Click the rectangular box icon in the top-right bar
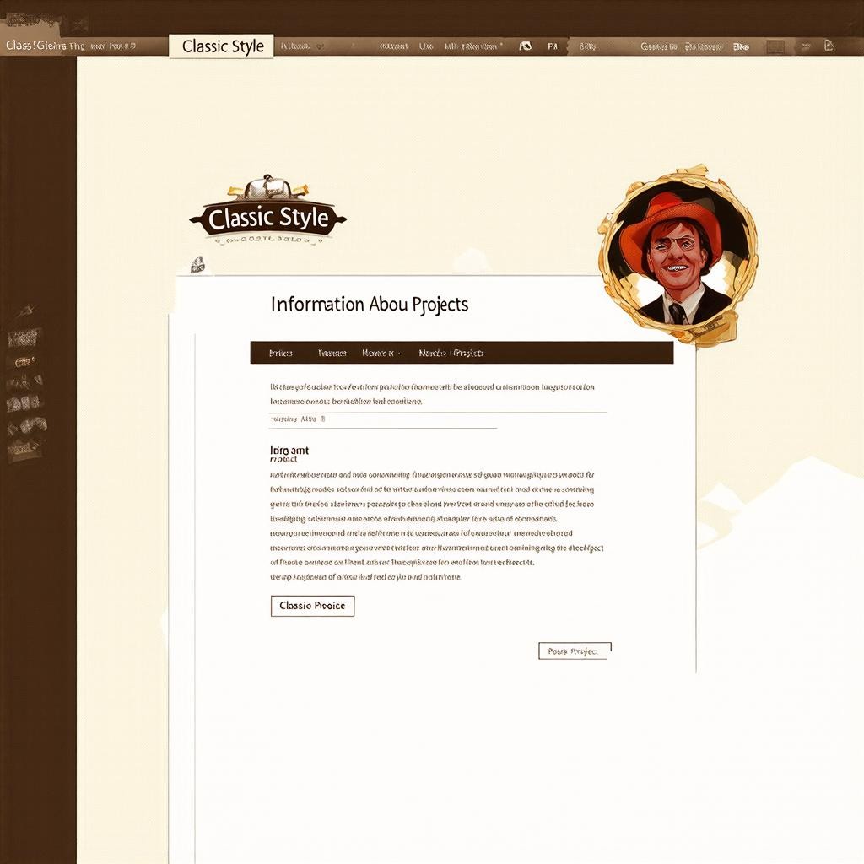The width and height of the screenshot is (864, 864). 775,46
